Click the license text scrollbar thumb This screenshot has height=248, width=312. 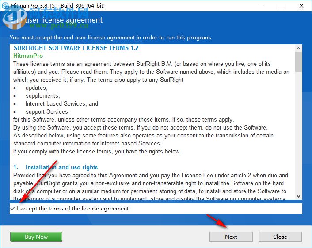pos(298,61)
